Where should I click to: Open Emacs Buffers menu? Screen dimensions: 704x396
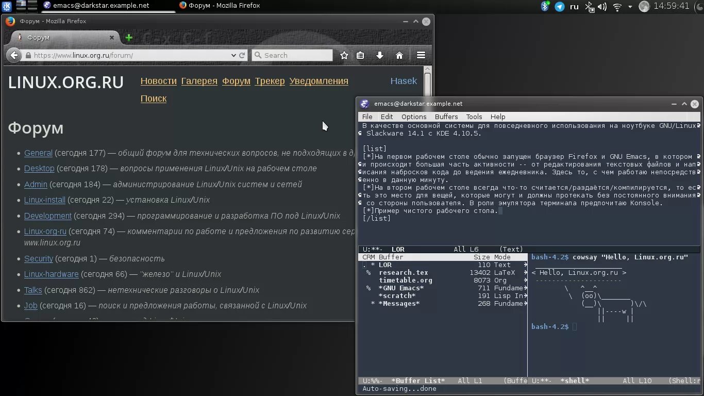pyautogui.click(x=446, y=117)
